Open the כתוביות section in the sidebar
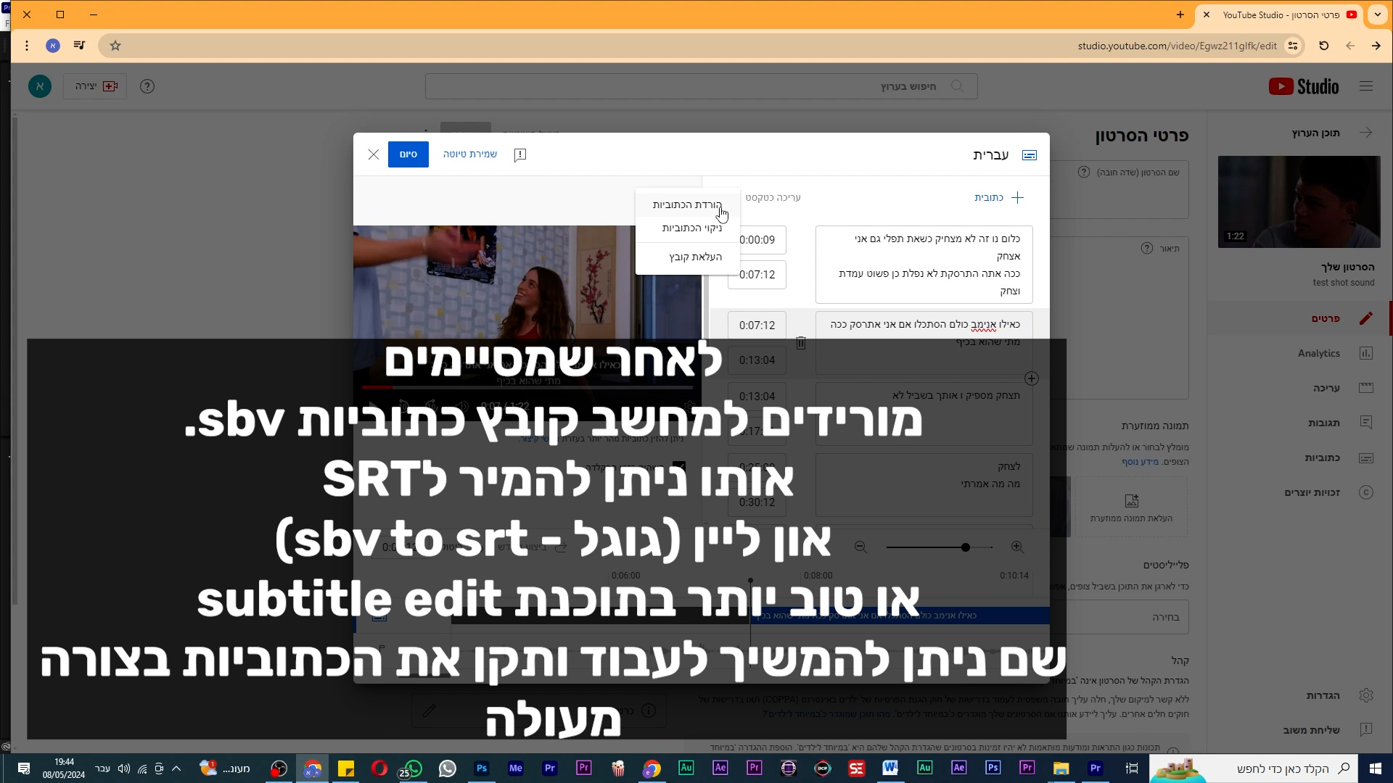The width and height of the screenshot is (1393, 783). tap(1322, 457)
